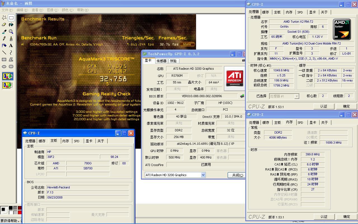Open 缓存 tab in the processor CPU-Z window
Image resolution: width=358 pixels, height=224 pixels.
point(266,12)
